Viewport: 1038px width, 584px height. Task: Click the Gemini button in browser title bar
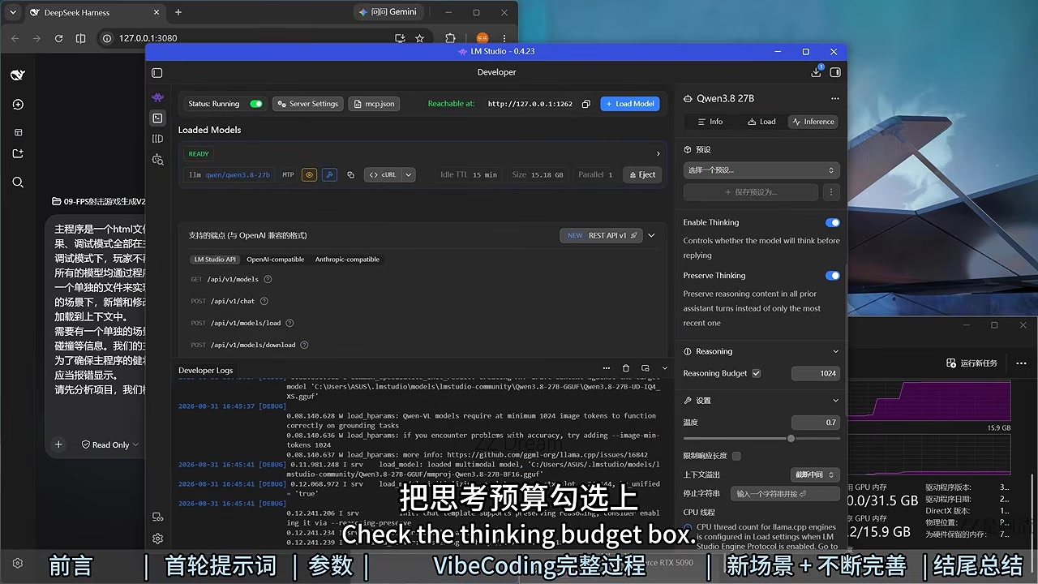[x=388, y=12]
